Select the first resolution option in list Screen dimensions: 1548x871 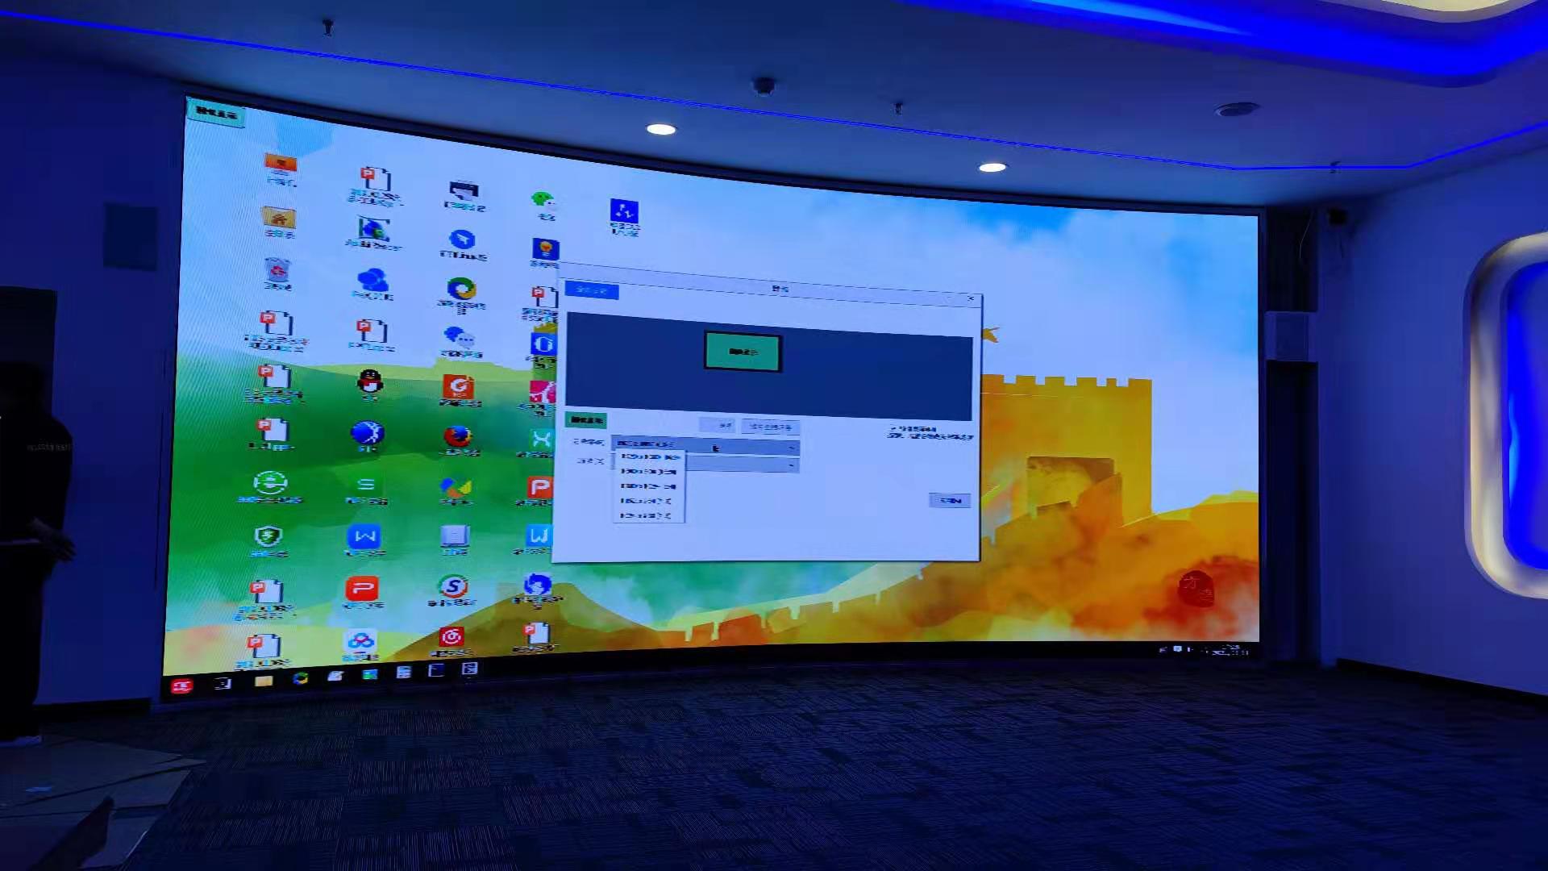pos(648,457)
